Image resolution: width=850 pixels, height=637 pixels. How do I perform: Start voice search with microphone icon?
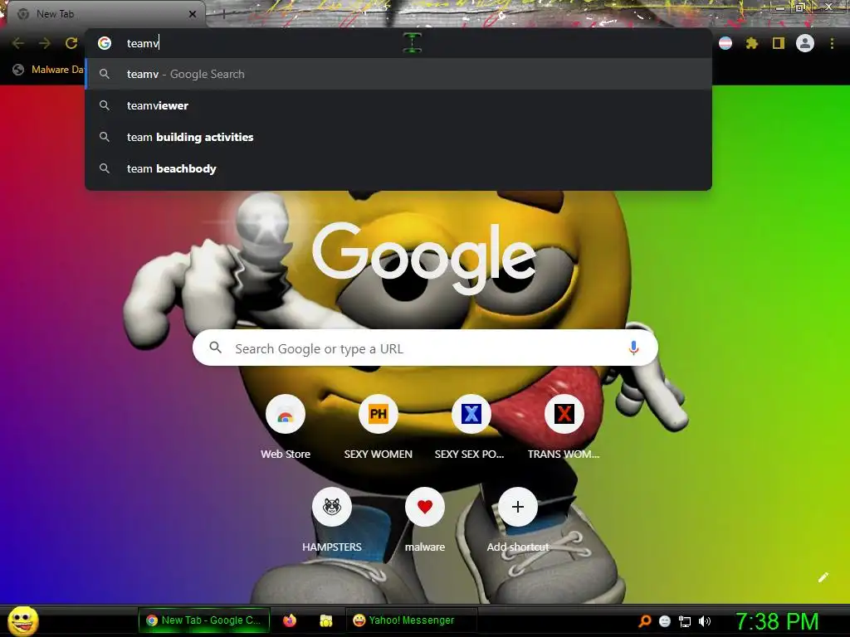[x=633, y=348]
